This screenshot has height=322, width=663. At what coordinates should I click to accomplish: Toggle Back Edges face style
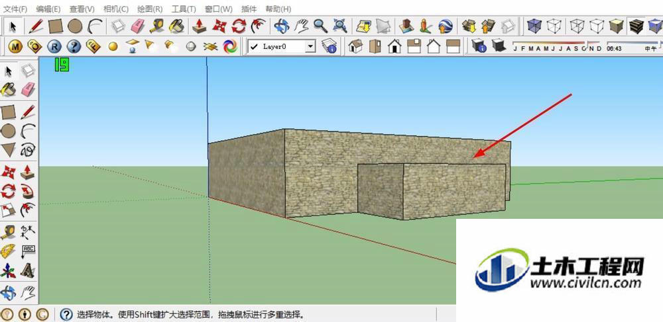(x=554, y=26)
